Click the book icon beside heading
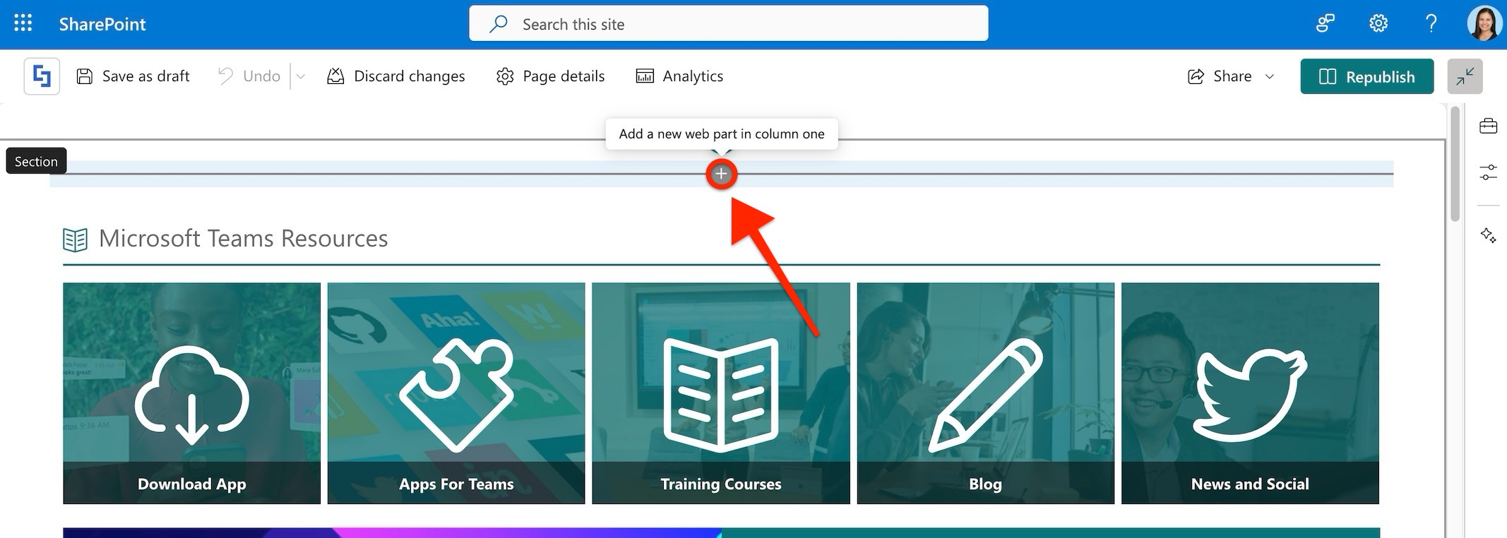 (75, 240)
